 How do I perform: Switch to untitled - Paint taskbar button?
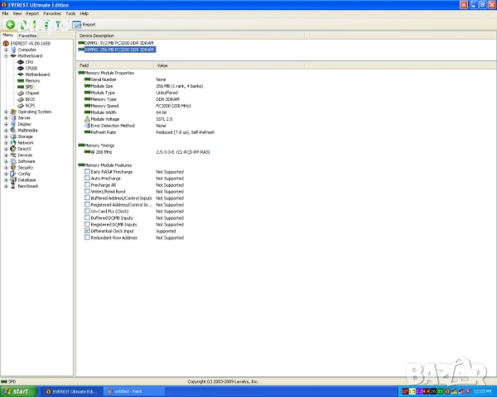(134, 391)
